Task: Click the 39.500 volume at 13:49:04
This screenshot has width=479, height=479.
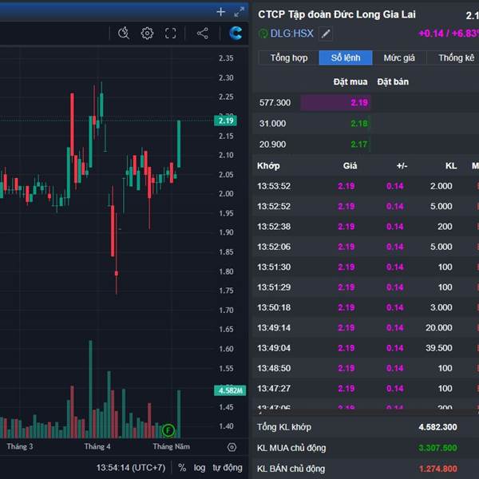Action: 438,348
